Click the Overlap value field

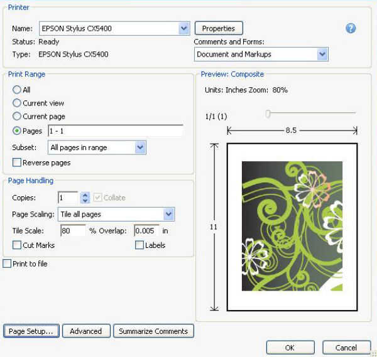point(146,231)
